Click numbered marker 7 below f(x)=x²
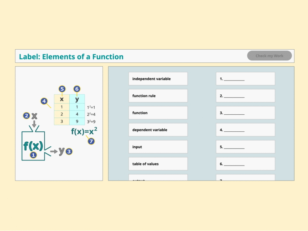Viewport: 308px width, 231px height. click(91, 141)
